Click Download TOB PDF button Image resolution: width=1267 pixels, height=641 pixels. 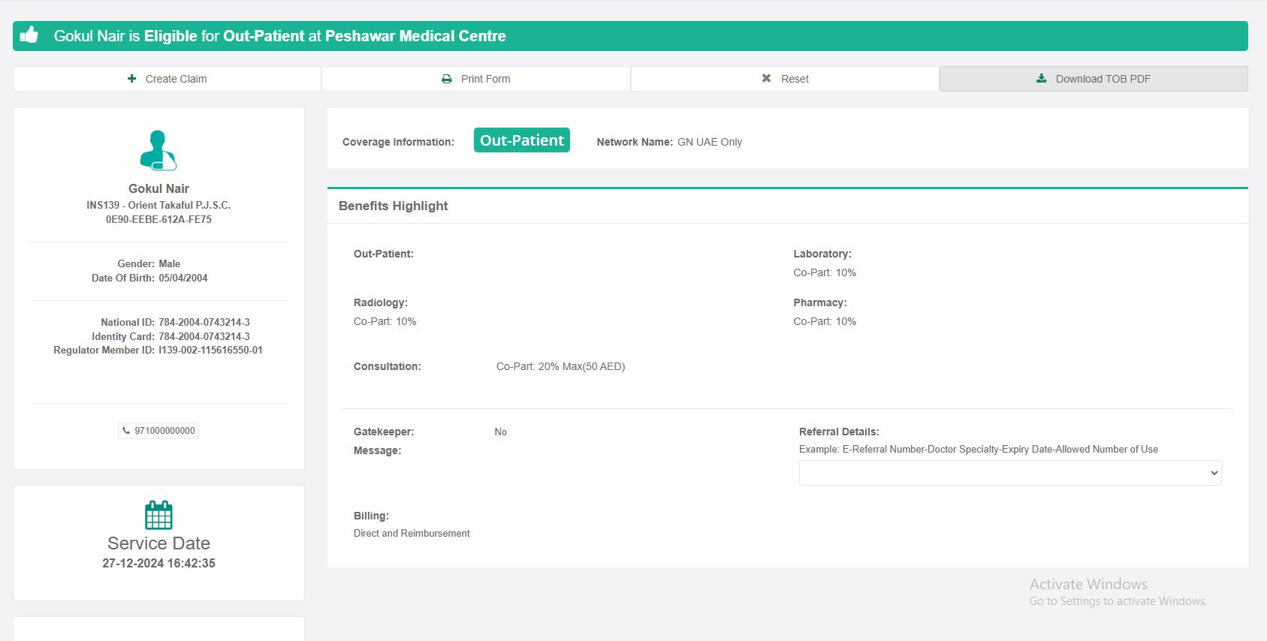(x=1094, y=79)
